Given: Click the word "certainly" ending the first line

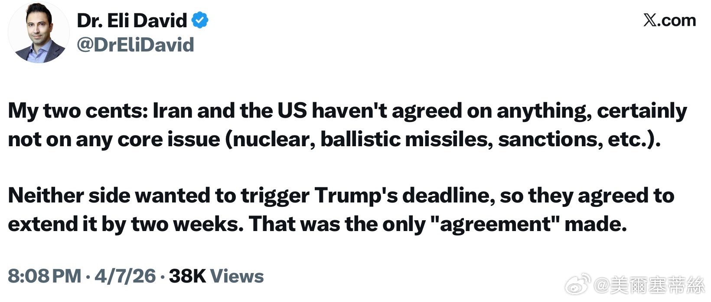Looking at the screenshot, I should [642, 111].
